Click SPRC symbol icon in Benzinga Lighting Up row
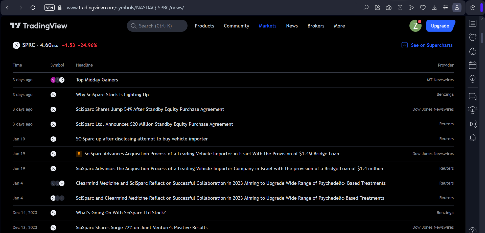 (53, 95)
